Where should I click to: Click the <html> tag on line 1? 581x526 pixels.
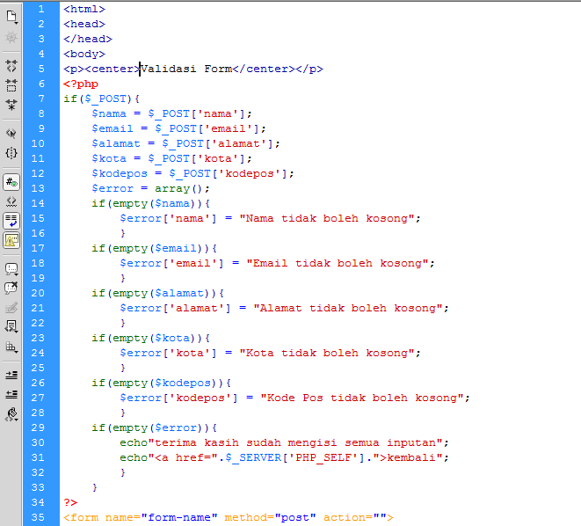[84, 10]
